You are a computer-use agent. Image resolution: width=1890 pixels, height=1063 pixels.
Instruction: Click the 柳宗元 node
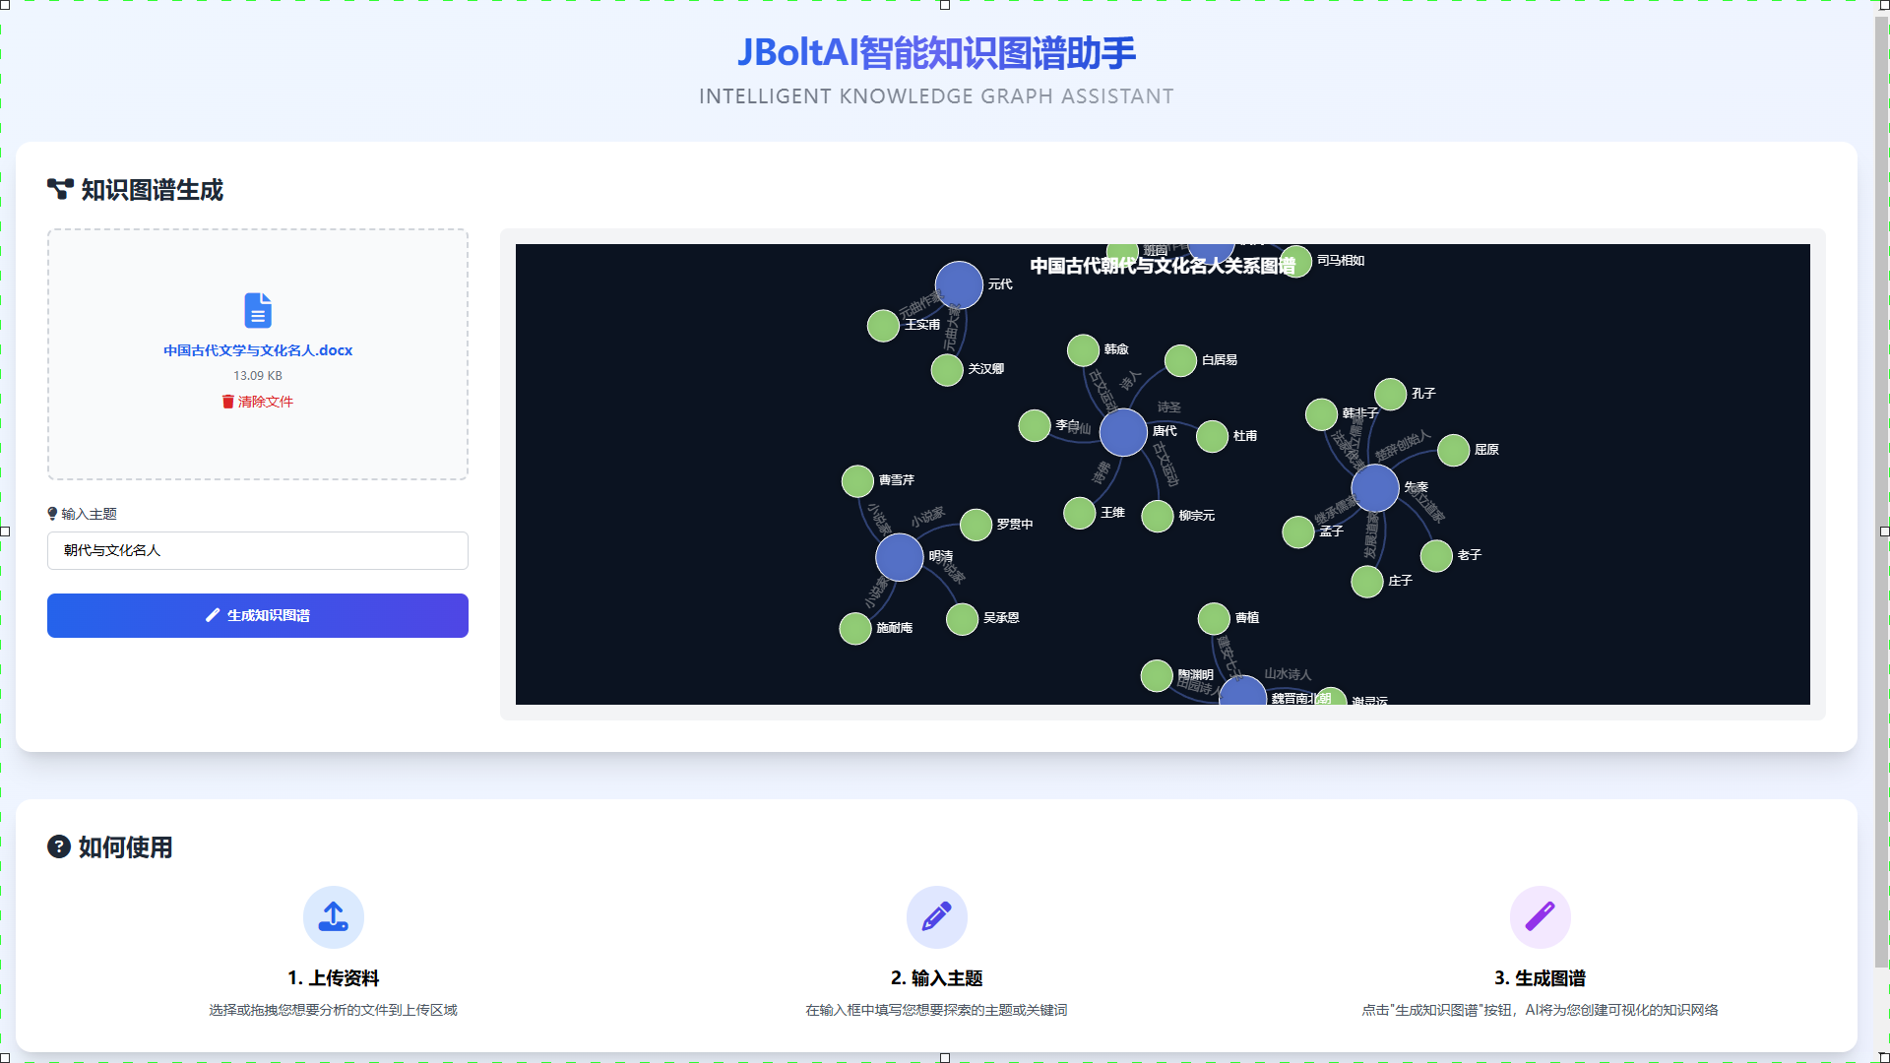pyautogui.click(x=1158, y=516)
